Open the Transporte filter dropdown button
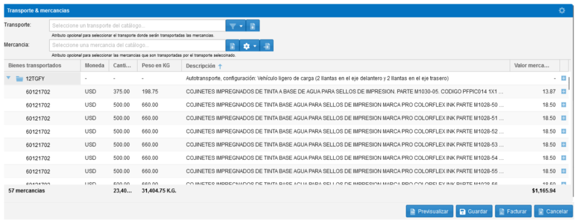Screen dimensions: 577x224 coord(236,26)
